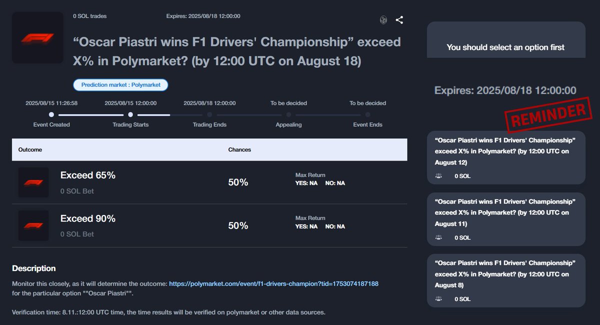Screen dimensions: 600x325
Task: Click the top Expires: 2025/08/18 12:00:00 text
Action: click(203, 16)
